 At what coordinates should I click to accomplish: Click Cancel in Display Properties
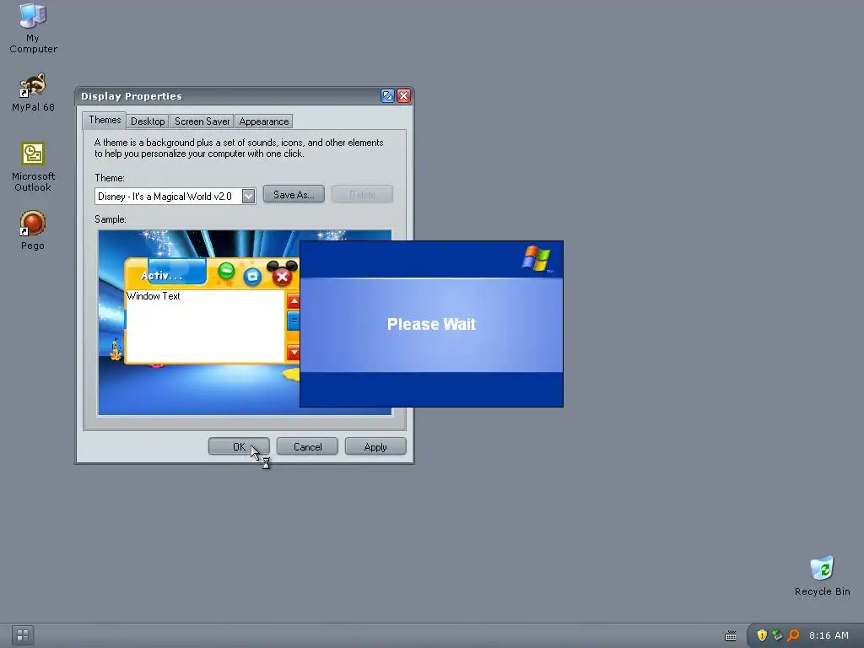click(x=307, y=447)
